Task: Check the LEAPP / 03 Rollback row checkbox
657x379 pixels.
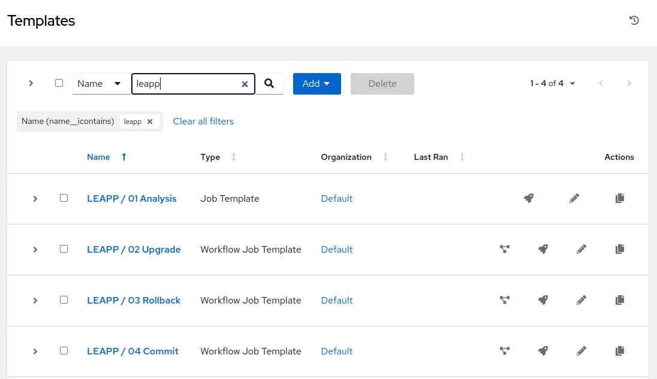Action: click(64, 300)
